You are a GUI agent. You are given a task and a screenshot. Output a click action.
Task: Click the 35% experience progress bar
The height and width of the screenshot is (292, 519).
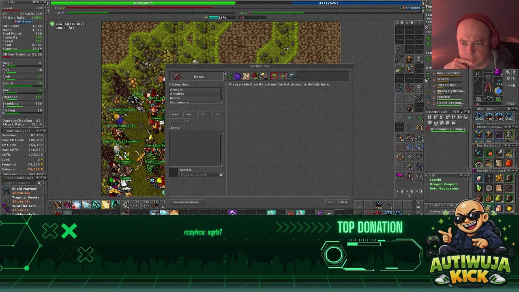pyautogui.click(x=222, y=17)
